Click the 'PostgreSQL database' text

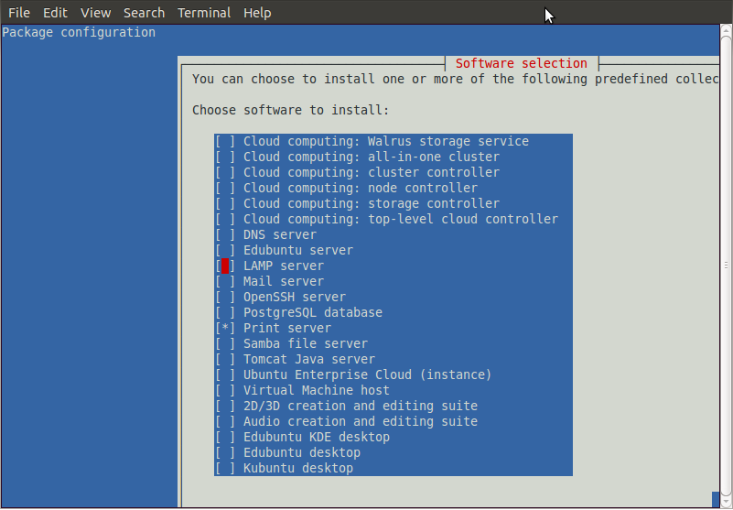click(313, 312)
